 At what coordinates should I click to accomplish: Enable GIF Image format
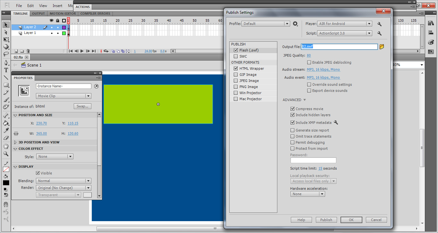(236, 75)
